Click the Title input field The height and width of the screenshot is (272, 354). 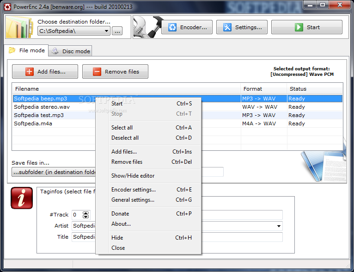tap(84, 237)
